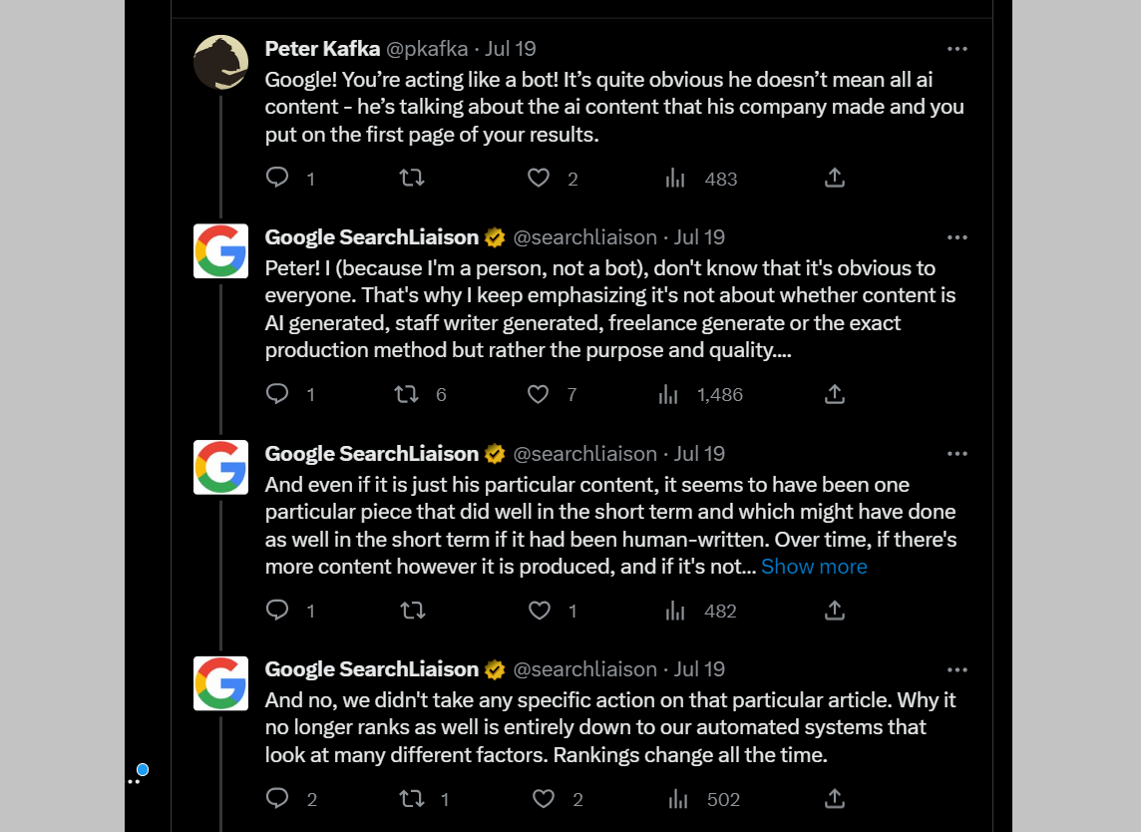Viewport: 1141px width, 832px height.
Task: Open @searchliaison handle on first Google reply
Action: click(x=584, y=237)
